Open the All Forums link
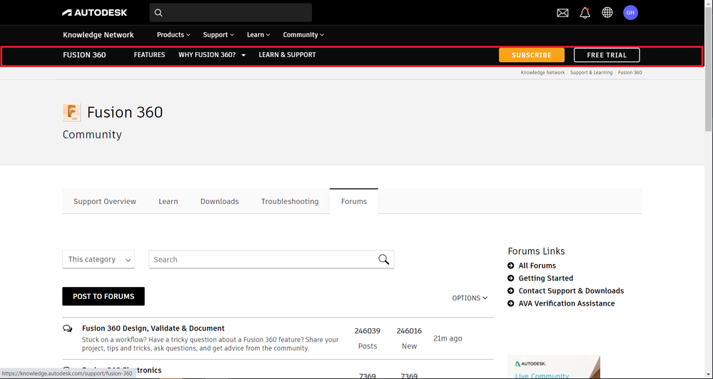 tap(537, 266)
